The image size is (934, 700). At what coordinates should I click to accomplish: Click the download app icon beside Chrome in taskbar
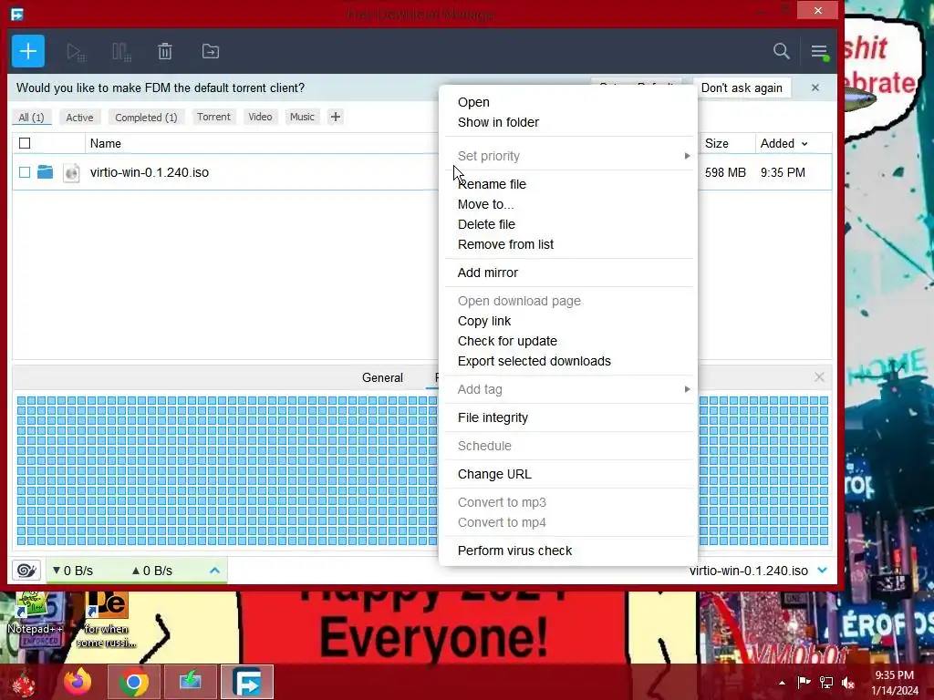[x=191, y=682]
